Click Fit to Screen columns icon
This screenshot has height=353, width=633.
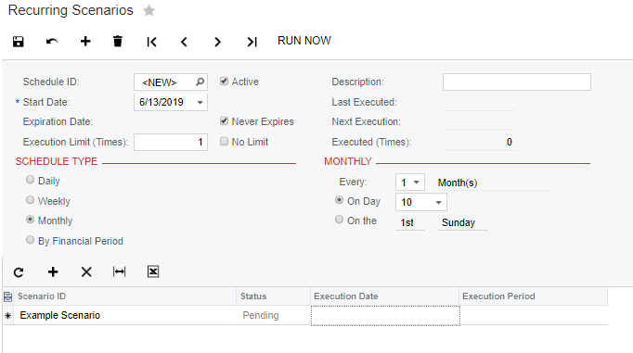(x=119, y=271)
